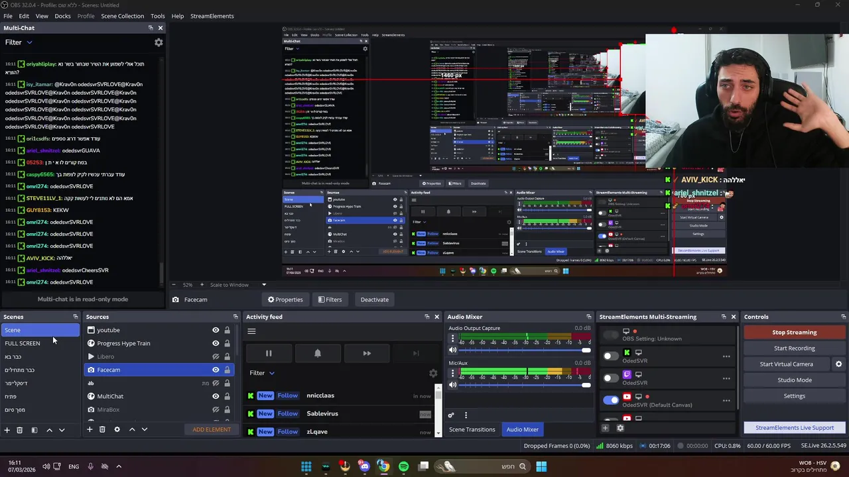Image resolution: width=849 pixels, height=477 pixels.
Task: Enable Studio Mode
Action: pyautogui.click(x=794, y=380)
